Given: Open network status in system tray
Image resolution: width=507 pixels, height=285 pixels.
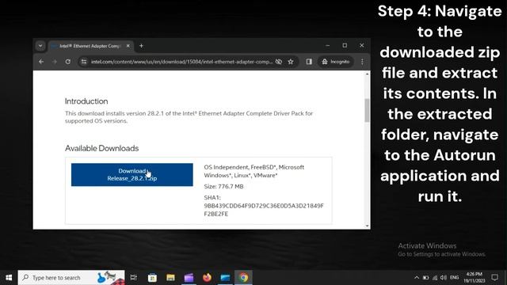Looking at the screenshot, I should click(435, 278).
